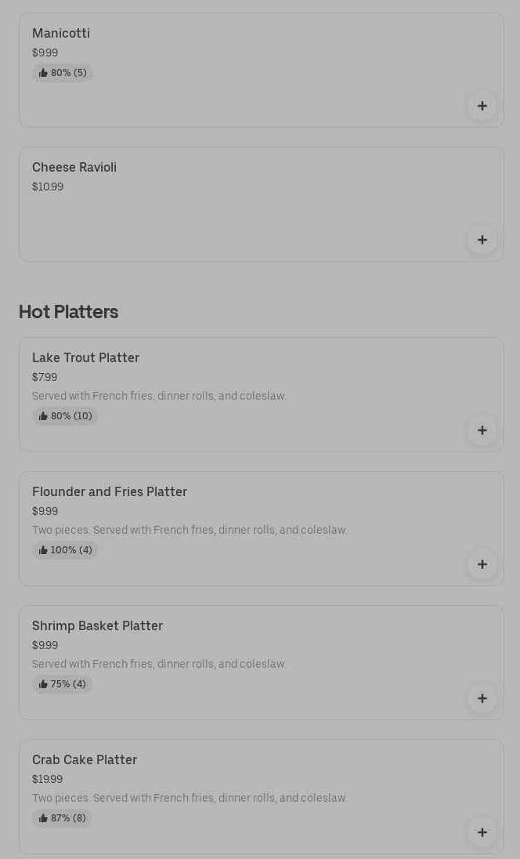Open Lake Trout Platter details
Viewport: 520px width, 859px height.
[x=85, y=358]
